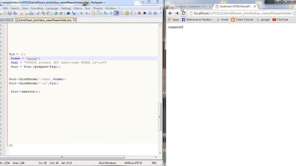
Task: Click the document map toolbar icon
Action: 127,13
